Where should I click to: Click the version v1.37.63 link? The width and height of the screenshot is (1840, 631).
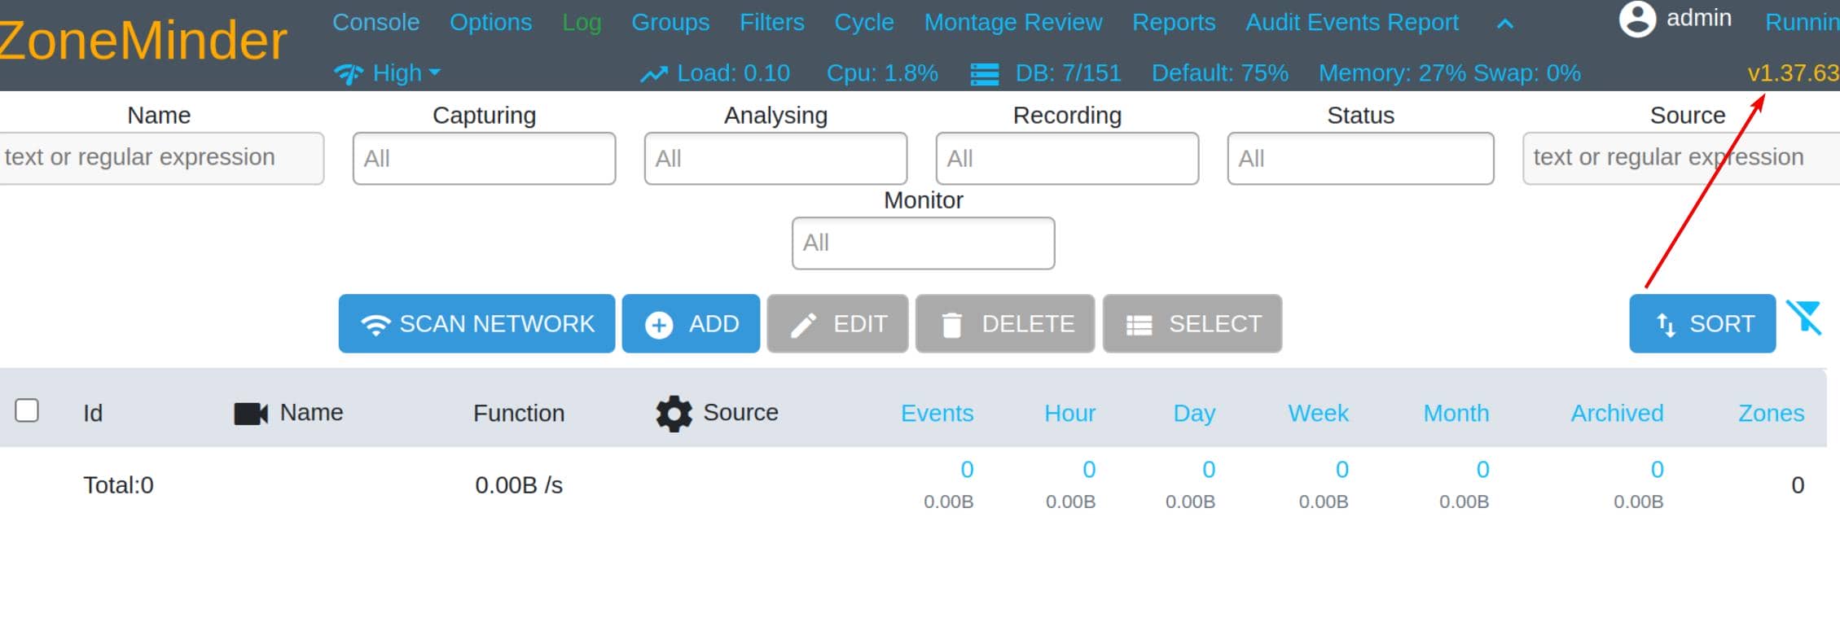tap(1793, 73)
